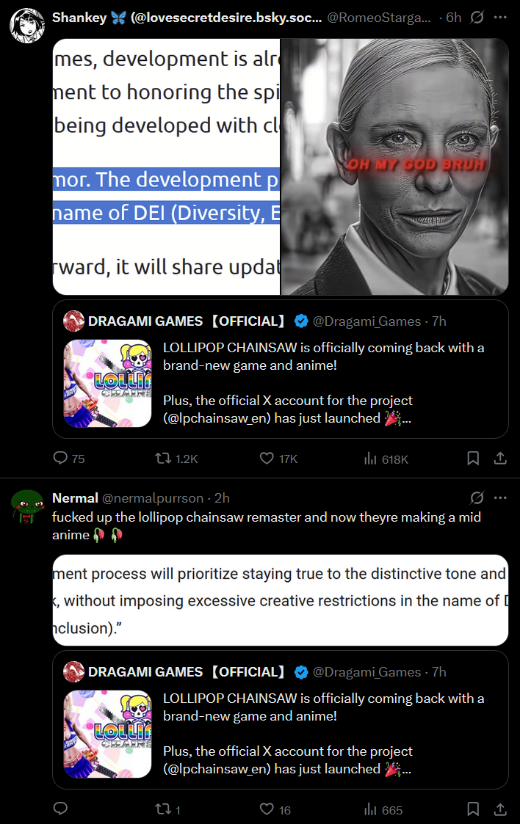This screenshot has width=520, height=824.
Task: Open Shankey's profile avatar
Action: (27, 25)
